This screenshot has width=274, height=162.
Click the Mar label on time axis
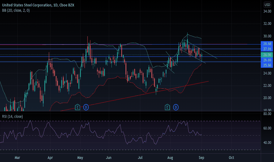point(17,158)
